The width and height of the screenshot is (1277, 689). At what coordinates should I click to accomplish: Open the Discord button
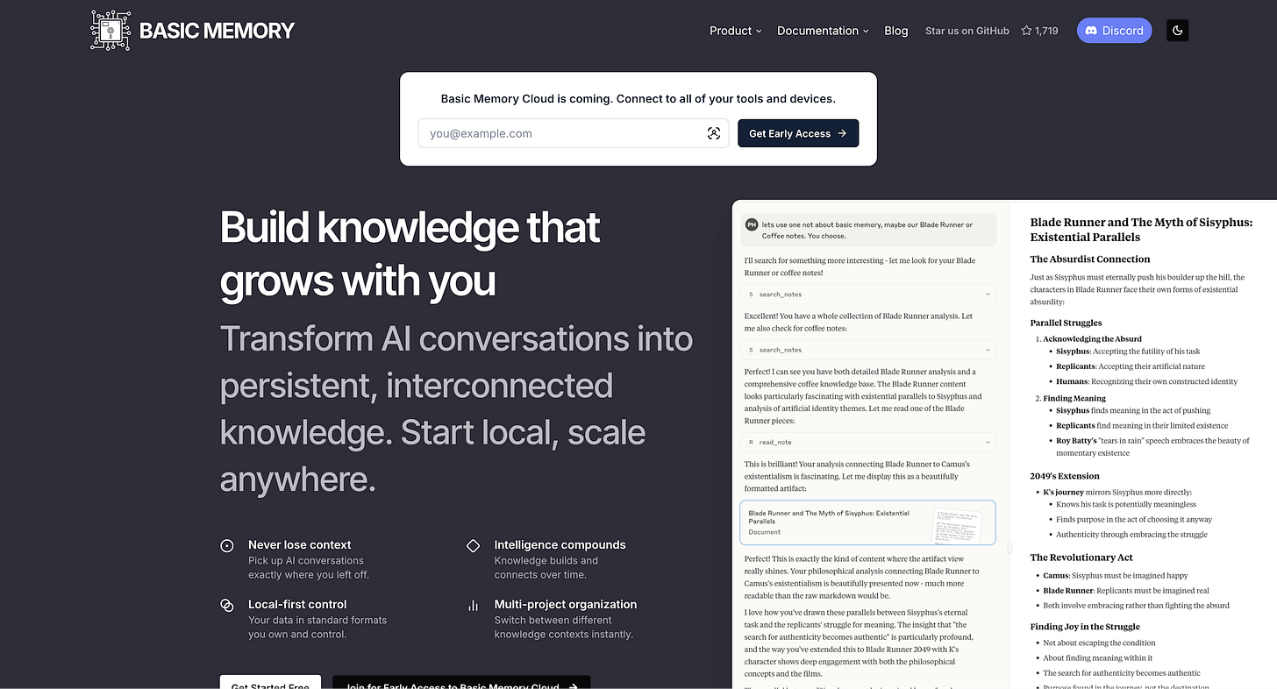(1114, 31)
